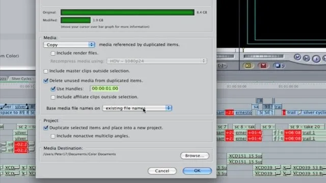Toggle Include master clips outside selection
This screenshot has height=183, width=326.
click(46, 71)
